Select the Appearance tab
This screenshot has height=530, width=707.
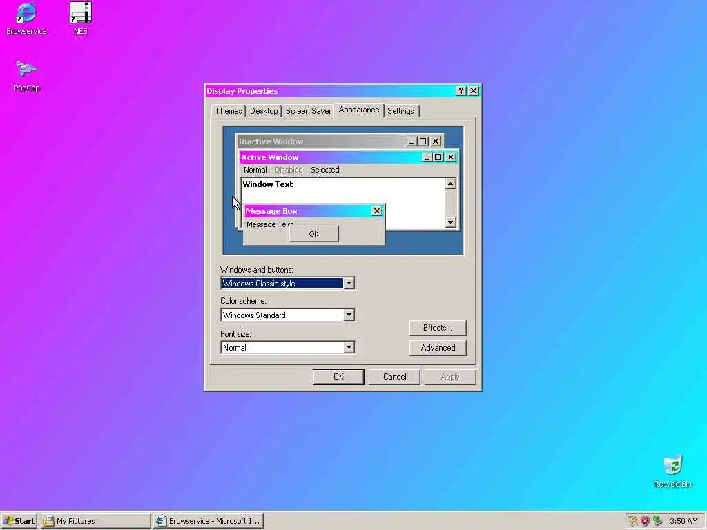click(359, 110)
